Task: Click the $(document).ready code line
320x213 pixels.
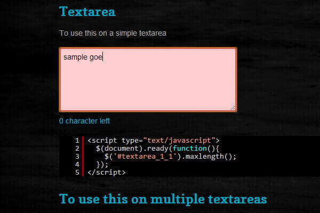Action: pos(157,149)
